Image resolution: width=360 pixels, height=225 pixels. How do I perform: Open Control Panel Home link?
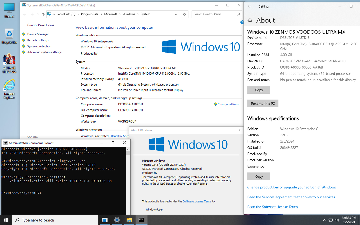click(x=41, y=25)
